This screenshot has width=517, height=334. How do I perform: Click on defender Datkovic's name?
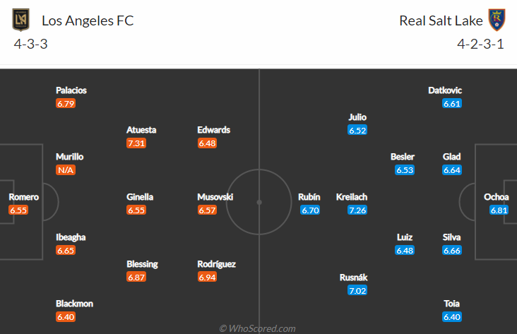point(445,90)
